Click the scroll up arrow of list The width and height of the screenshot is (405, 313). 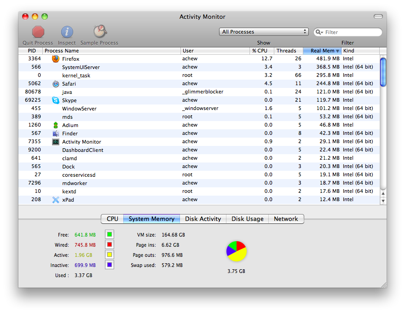383,193
